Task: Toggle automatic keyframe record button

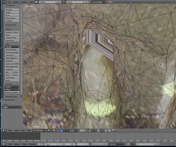Action: pos(128,144)
